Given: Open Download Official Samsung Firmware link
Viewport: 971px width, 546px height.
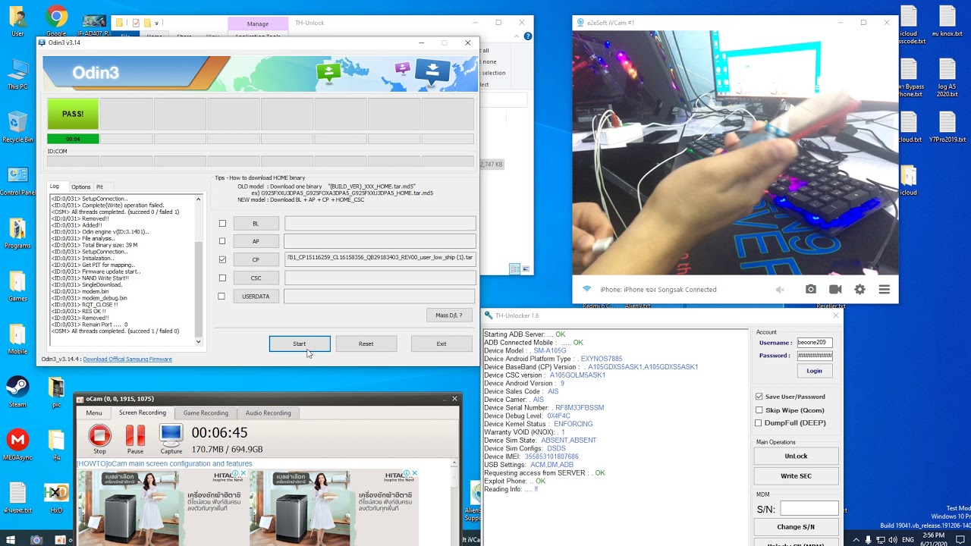Looking at the screenshot, I should tap(127, 359).
